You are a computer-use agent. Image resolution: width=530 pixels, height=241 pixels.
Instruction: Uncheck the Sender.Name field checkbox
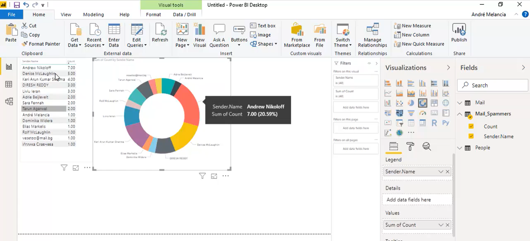point(471,136)
